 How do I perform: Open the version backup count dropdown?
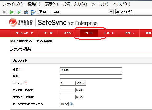[64, 104]
